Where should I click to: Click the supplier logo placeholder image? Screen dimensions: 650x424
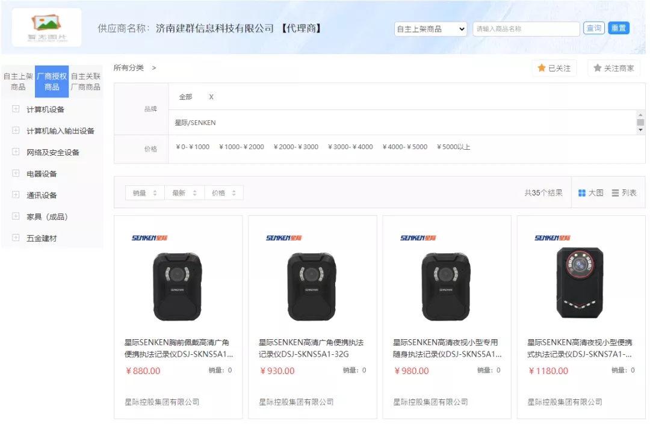(x=47, y=27)
